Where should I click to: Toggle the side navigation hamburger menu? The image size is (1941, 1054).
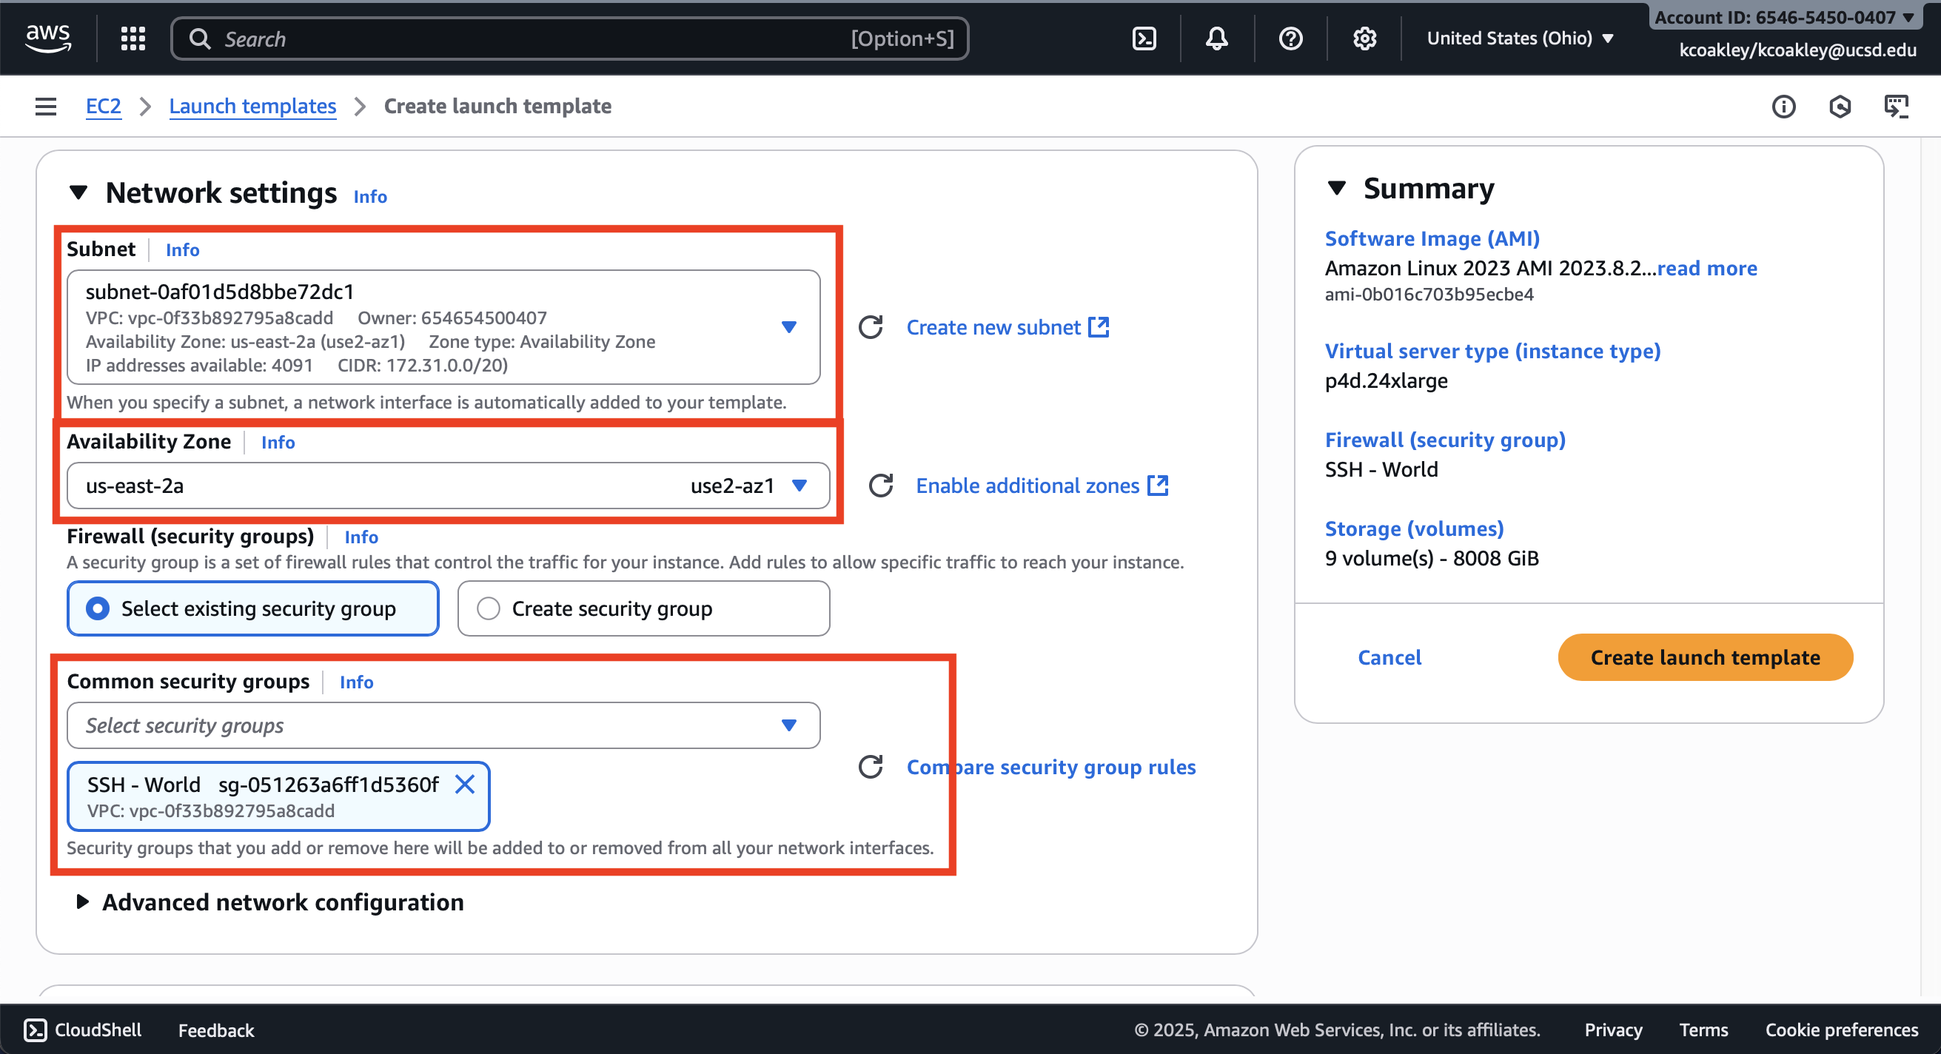[46, 107]
